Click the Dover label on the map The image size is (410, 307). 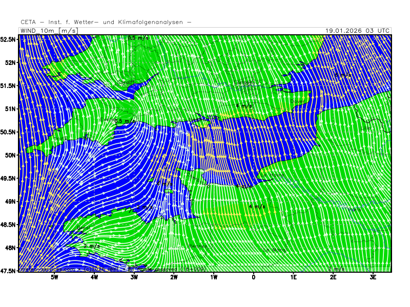point(297,101)
